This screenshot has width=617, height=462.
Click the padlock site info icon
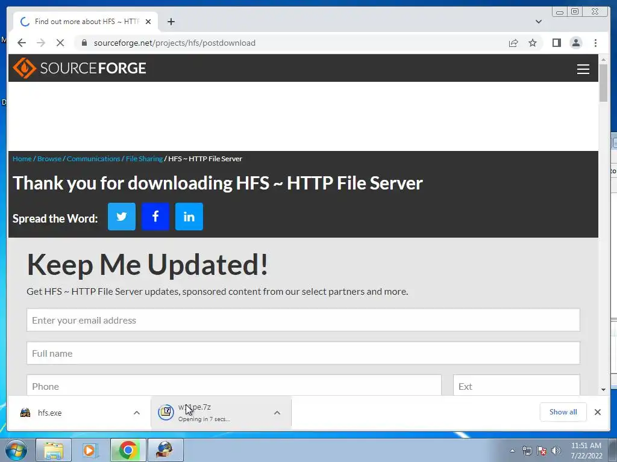tap(84, 43)
